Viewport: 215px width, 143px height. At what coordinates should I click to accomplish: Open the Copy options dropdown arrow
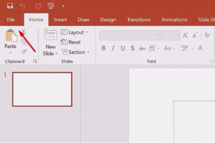pos(31,42)
